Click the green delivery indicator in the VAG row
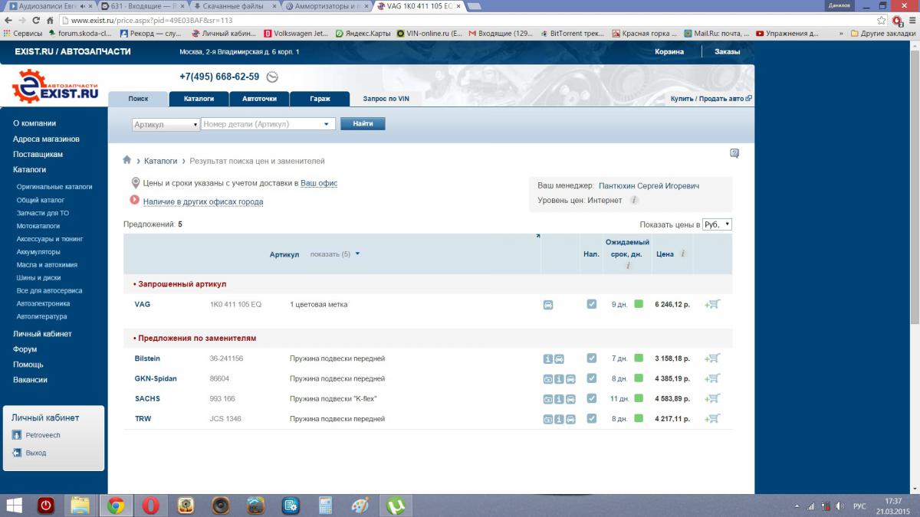This screenshot has height=517, width=920. 639,304
